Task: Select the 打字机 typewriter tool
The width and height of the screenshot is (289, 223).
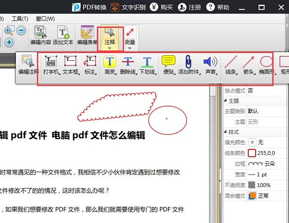Action: (x=51, y=65)
